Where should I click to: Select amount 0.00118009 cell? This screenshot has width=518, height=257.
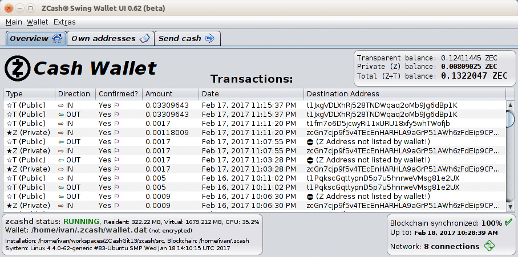(167, 133)
